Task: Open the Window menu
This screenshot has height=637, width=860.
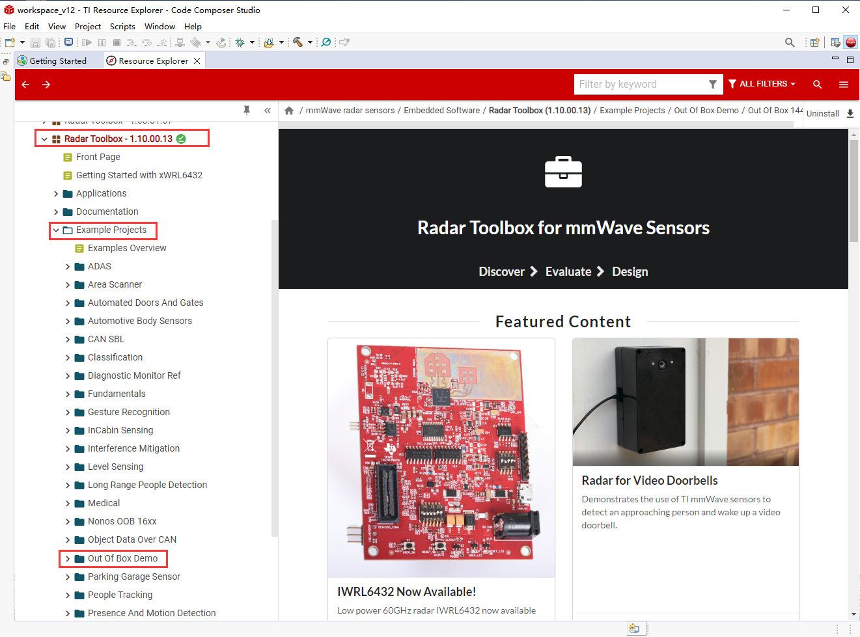Action: [x=160, y=27]
